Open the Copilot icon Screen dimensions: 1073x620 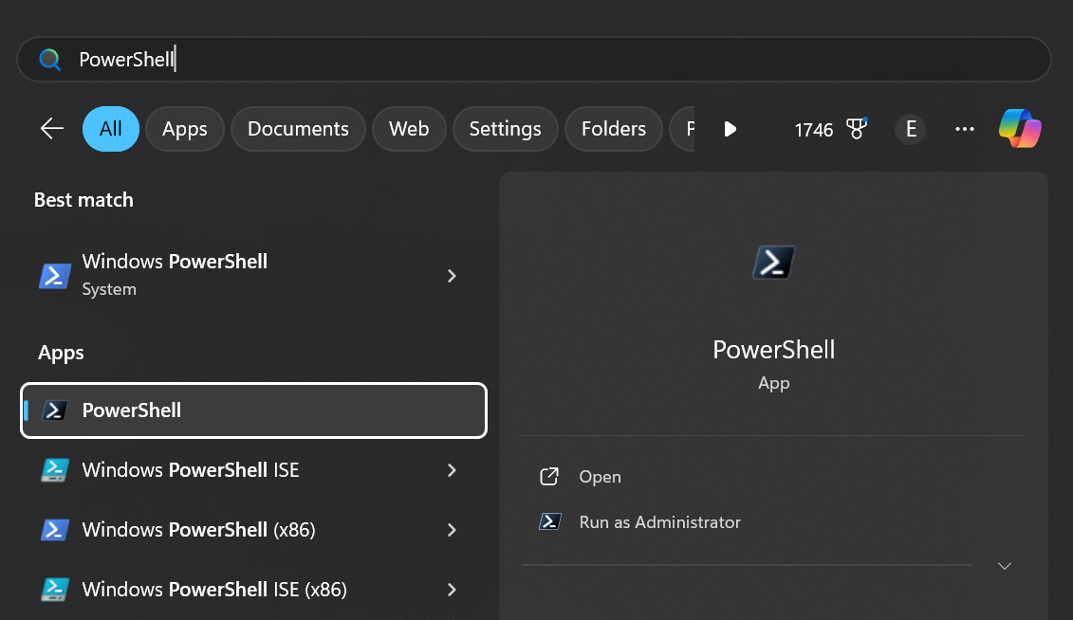tap(1020, 129)
